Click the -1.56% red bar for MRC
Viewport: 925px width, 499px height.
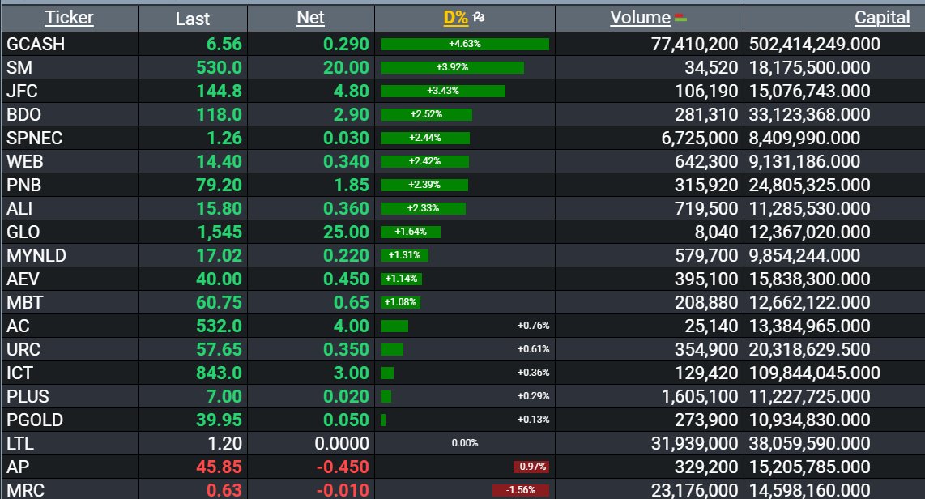521,490
